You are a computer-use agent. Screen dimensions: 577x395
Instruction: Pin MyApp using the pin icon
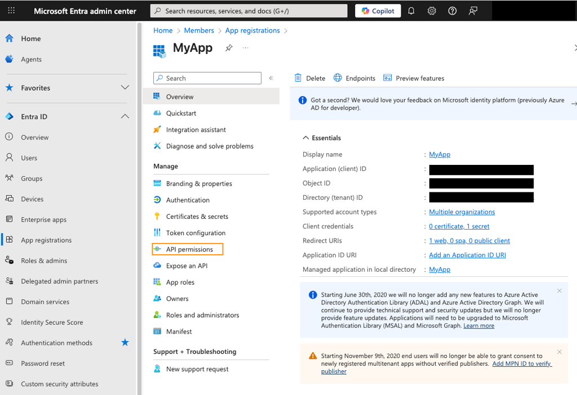point(229,48)
